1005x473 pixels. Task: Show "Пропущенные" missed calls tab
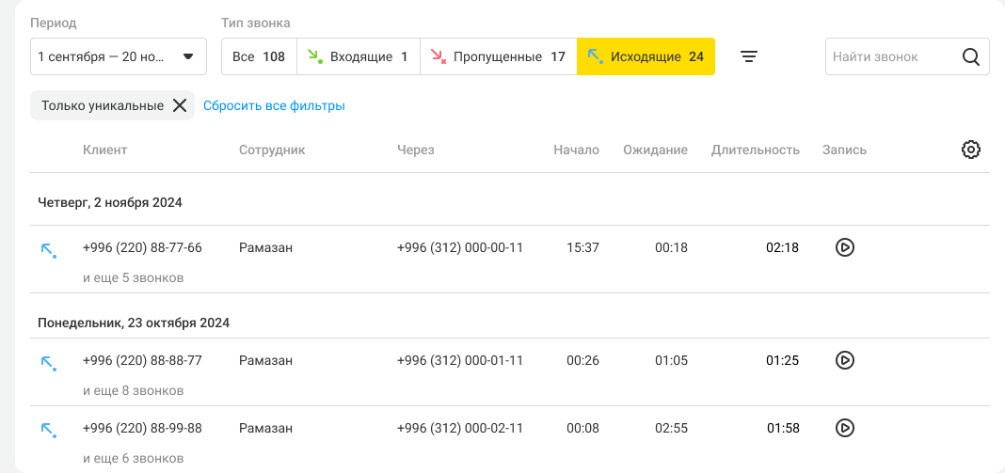tap(498, 56)
